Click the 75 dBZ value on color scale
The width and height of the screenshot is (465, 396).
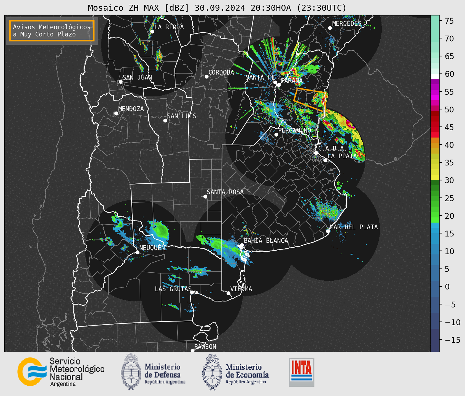coord(449,21)
